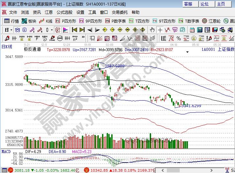Open the 公式选股 menu
Screen dimensions: 235x173
(x=64, y=12)
